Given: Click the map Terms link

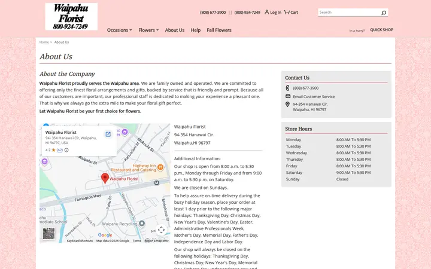Looking at the screenshot, I should tap(136, 241).
